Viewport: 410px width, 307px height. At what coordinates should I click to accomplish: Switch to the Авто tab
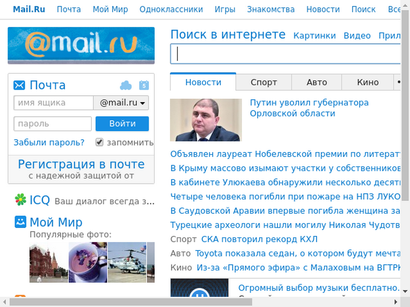click(317, 82)
